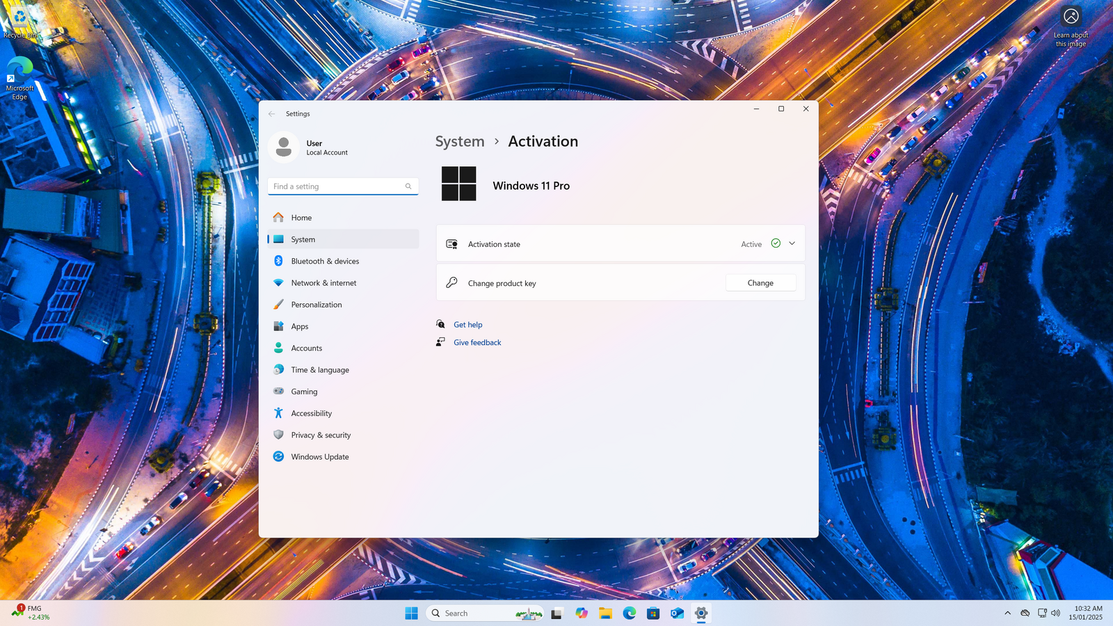
Task: Open Accessibility settings page
Action: point(343,413)
